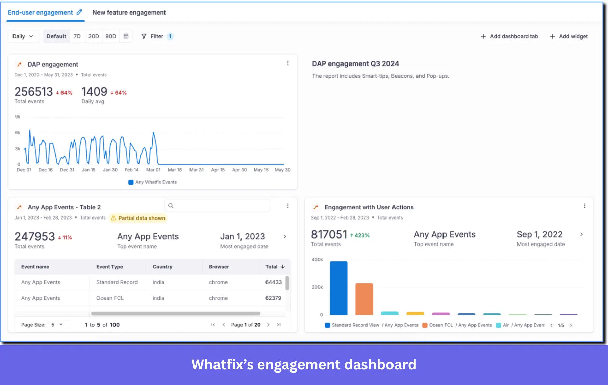Select the Default date range
This screenshot has height=385, width=608.
[x=56, y=36]
